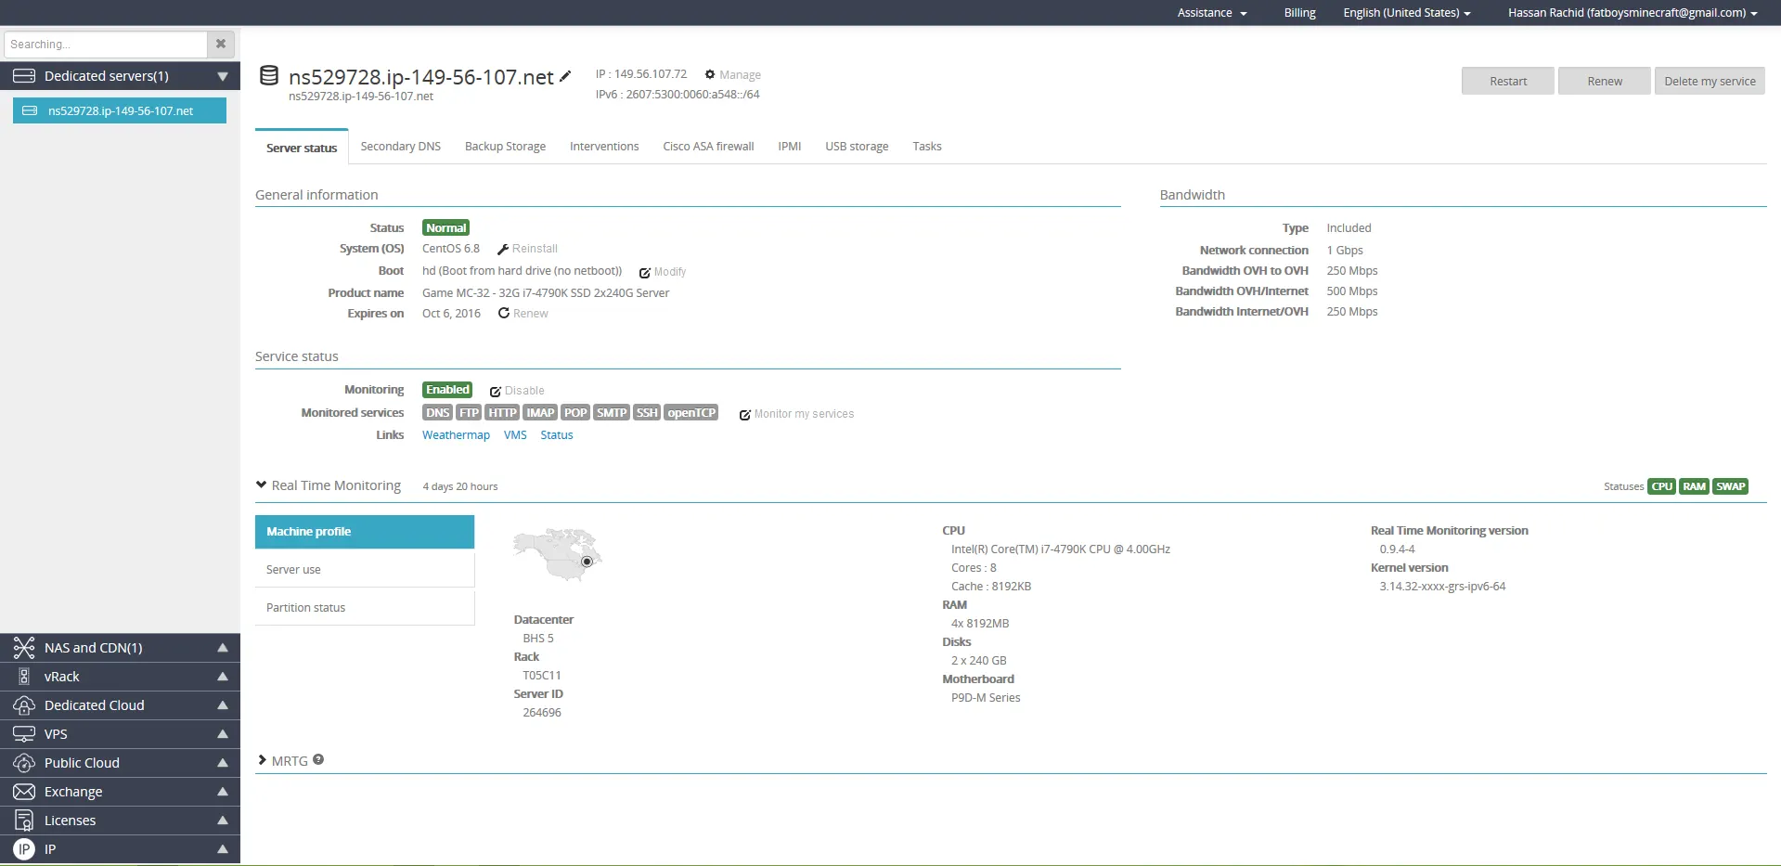Click the Modify boot link
The width and height of the screenshot is (1781, 866).
(670, 272)
